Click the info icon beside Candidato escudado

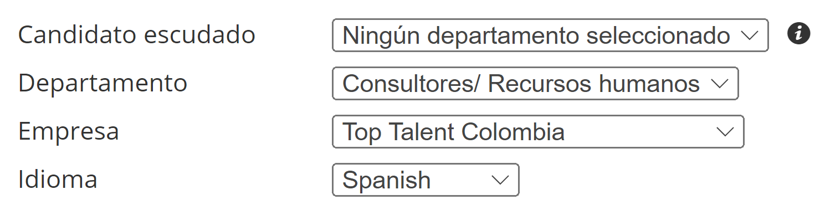pyautogui.click(x=798, y=34)
